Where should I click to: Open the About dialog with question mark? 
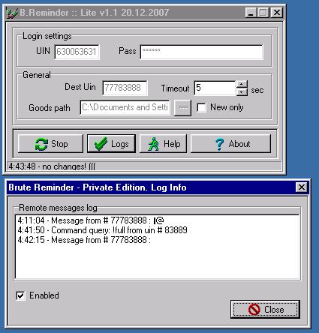(230, 143)
